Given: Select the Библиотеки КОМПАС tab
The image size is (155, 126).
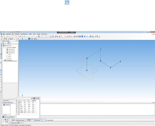Looking at the screenshot, I should click(8, 117).
